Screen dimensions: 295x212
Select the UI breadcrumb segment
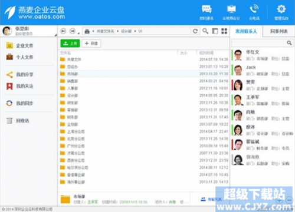[x=140, y=31]
